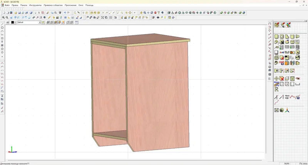Click the vertical scrollbar right of viewport
The width and height of the screenshot is (308, 165).
[x=266, y=91]
